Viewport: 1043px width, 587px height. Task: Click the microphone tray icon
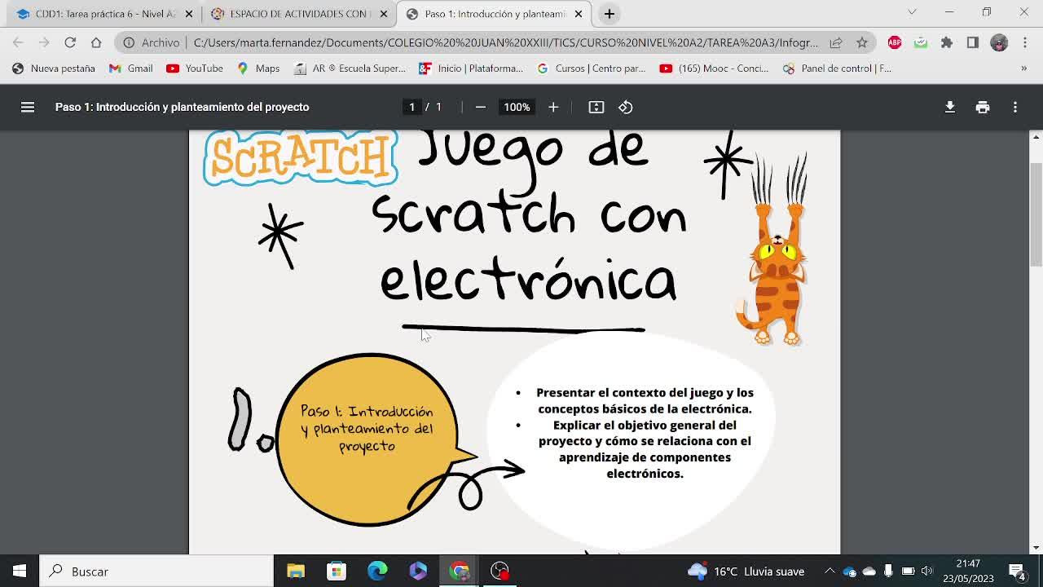[888, 572]
